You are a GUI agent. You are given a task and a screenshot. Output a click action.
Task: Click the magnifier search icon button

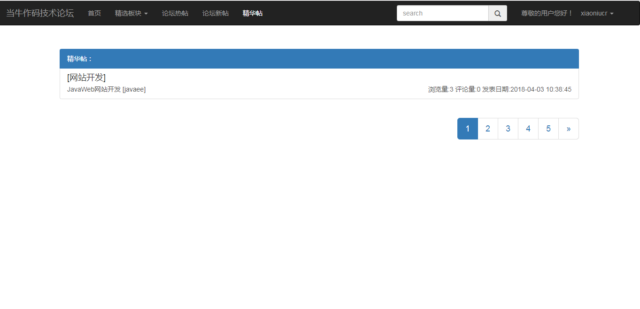pyautogui.click(x=498, y=13)
